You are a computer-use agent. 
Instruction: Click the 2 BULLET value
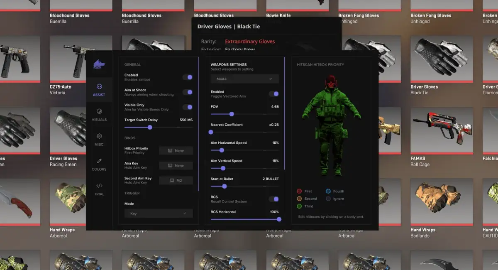pos(271,179)
